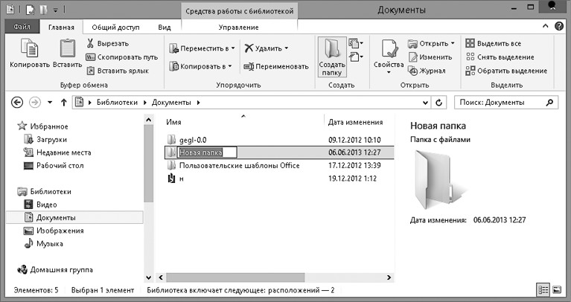Open the Файл (File) menu tab

22,27
